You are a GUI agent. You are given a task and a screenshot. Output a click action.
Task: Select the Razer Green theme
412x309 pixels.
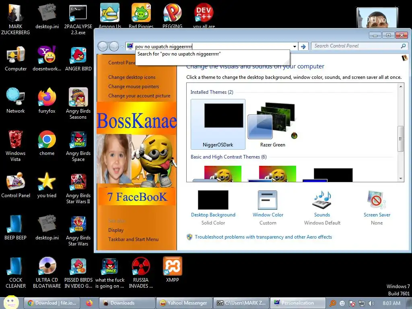click(x=272, y=124)
